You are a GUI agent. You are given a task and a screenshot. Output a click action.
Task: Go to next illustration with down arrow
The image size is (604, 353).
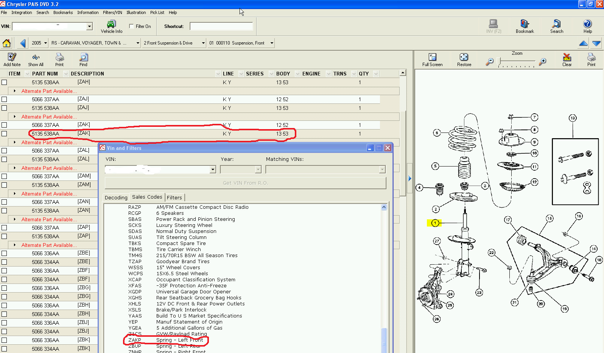pos(596,43)
